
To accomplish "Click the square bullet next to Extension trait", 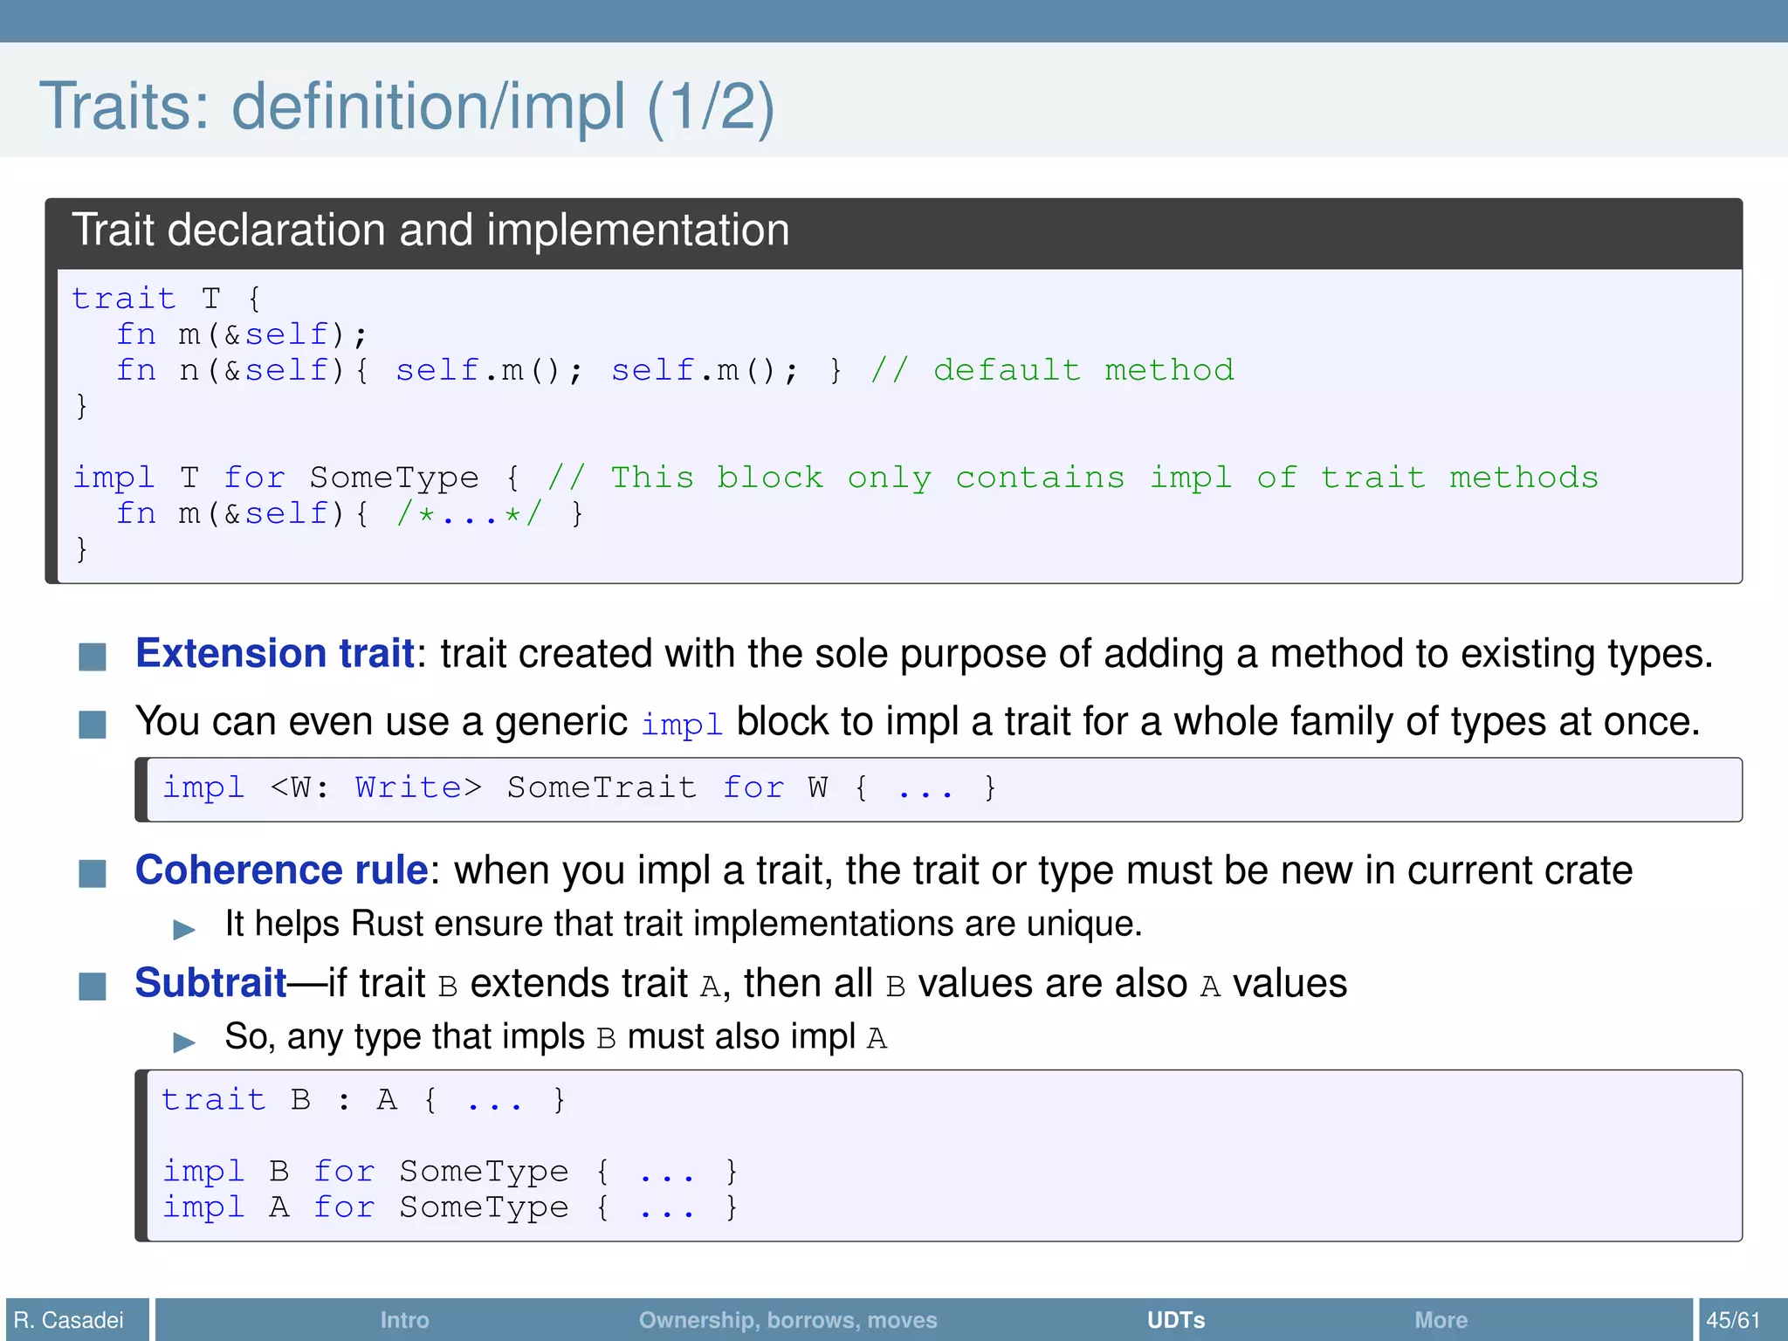I will click(x=93, y=657).
